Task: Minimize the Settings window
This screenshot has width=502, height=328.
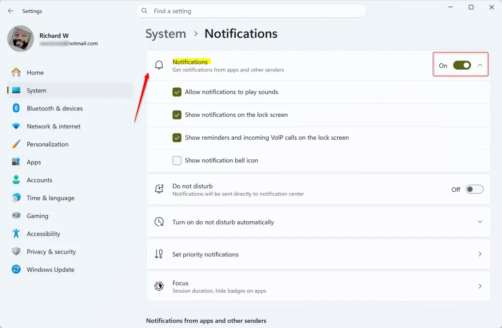Action: point(450,7)
